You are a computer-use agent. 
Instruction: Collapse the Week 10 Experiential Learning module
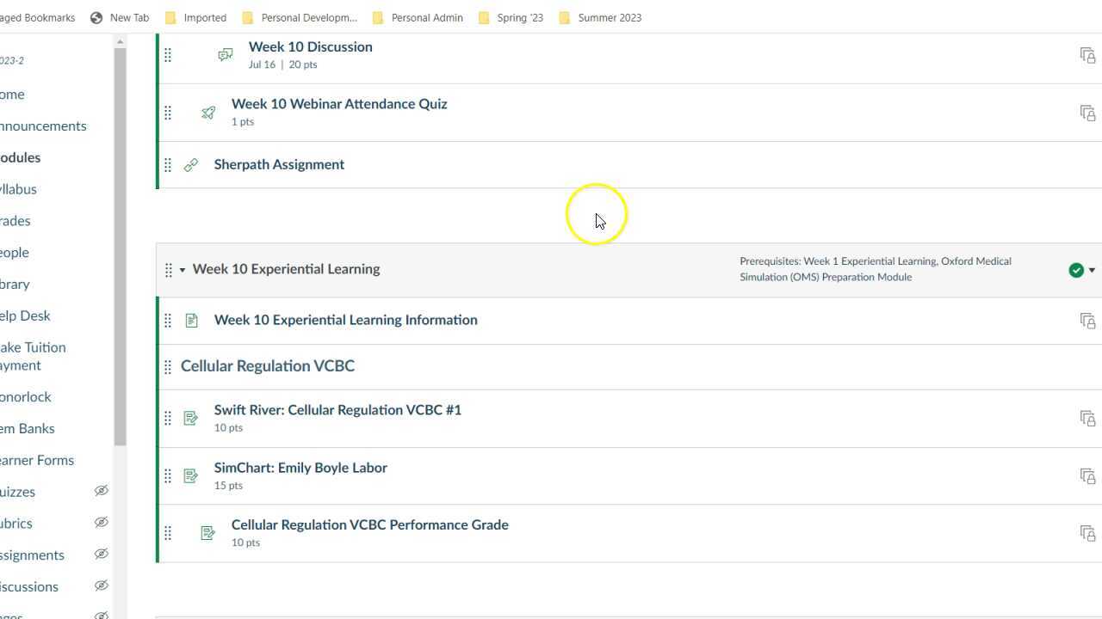click(182, 270)
